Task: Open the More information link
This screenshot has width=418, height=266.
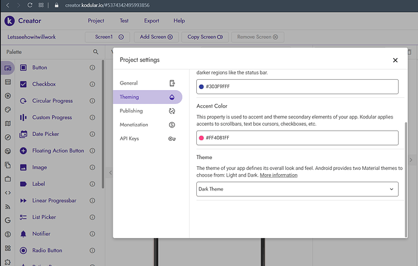Action: [x=279, y=175]
